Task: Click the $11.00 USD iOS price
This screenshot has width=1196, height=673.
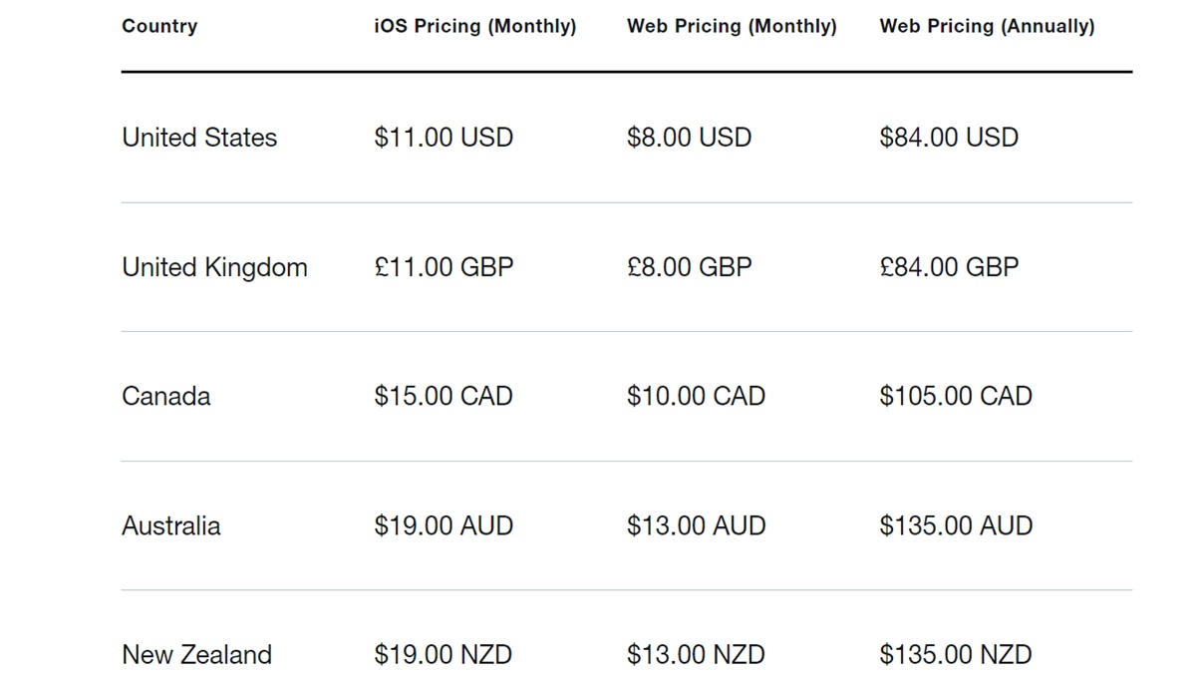Action: pyautogui.click(x=444, y=138)
